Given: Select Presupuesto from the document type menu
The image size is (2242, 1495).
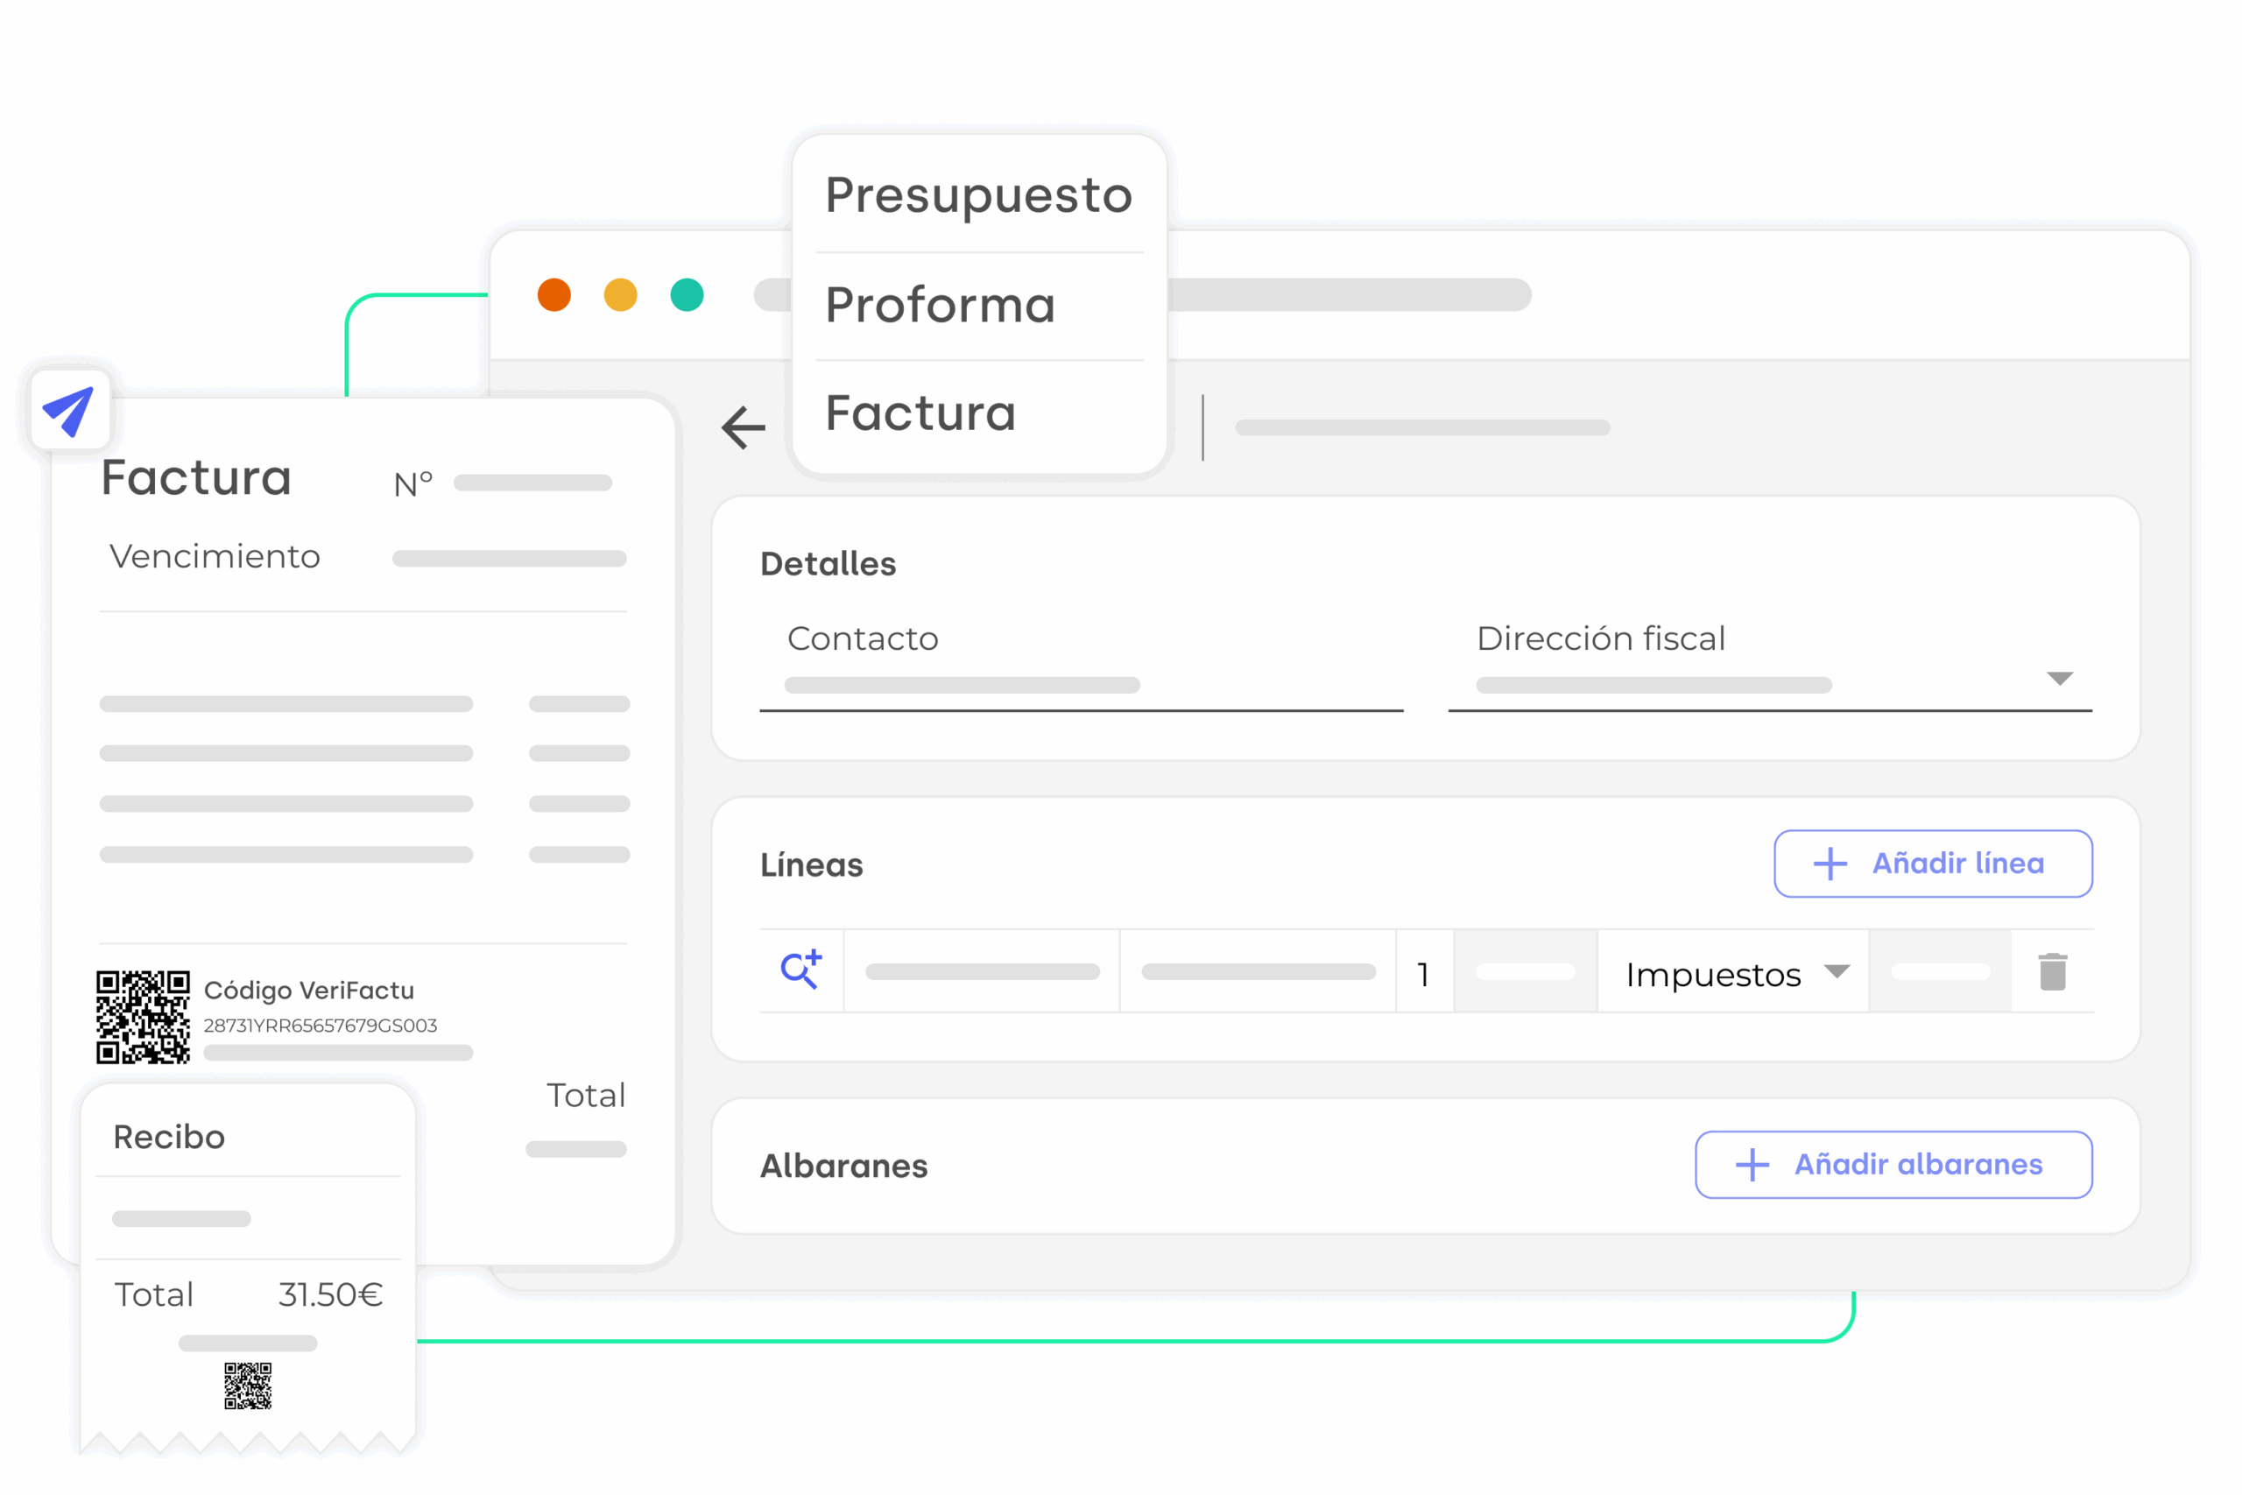Looking at the screenshot, I should click(x=979, y=195).
